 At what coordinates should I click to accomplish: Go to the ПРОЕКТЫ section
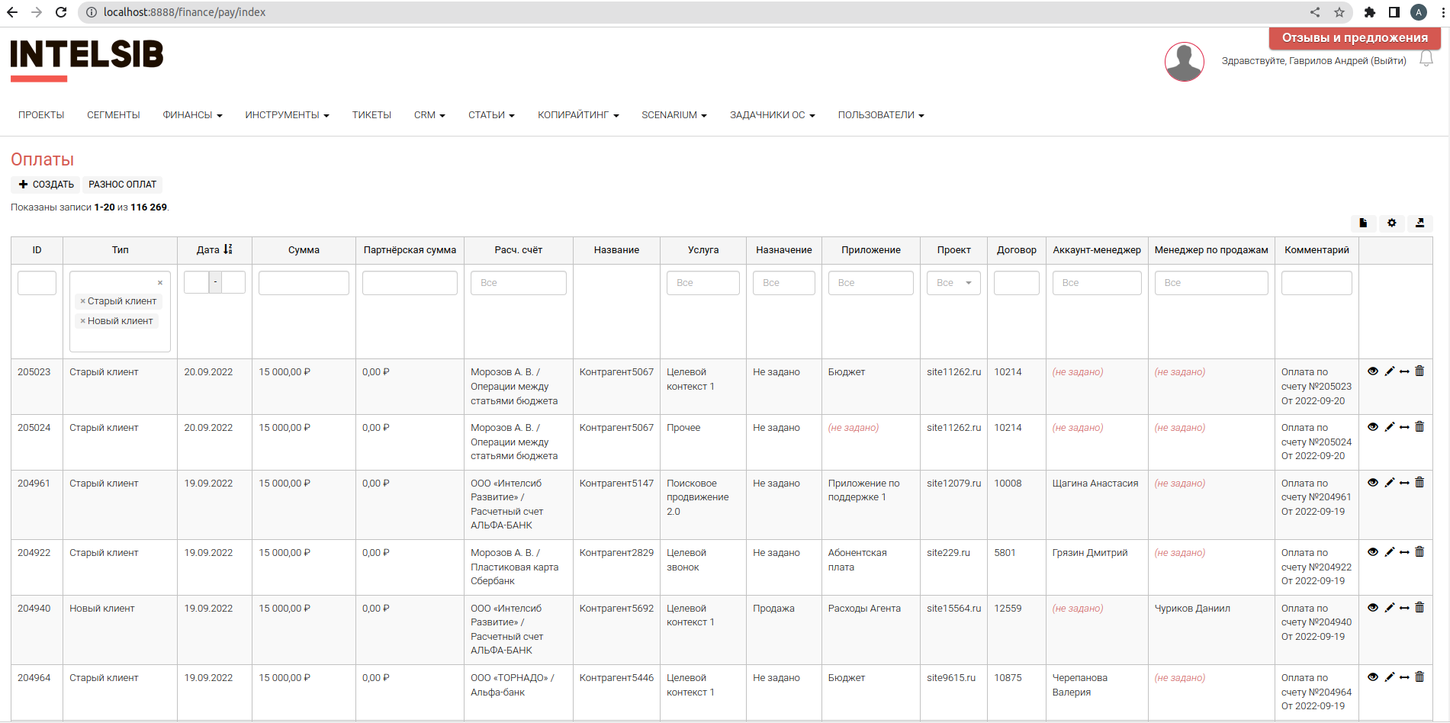(x=41, y=115)
